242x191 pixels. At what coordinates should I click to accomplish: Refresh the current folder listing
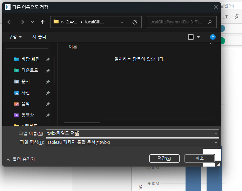click(x=135, y=22)
